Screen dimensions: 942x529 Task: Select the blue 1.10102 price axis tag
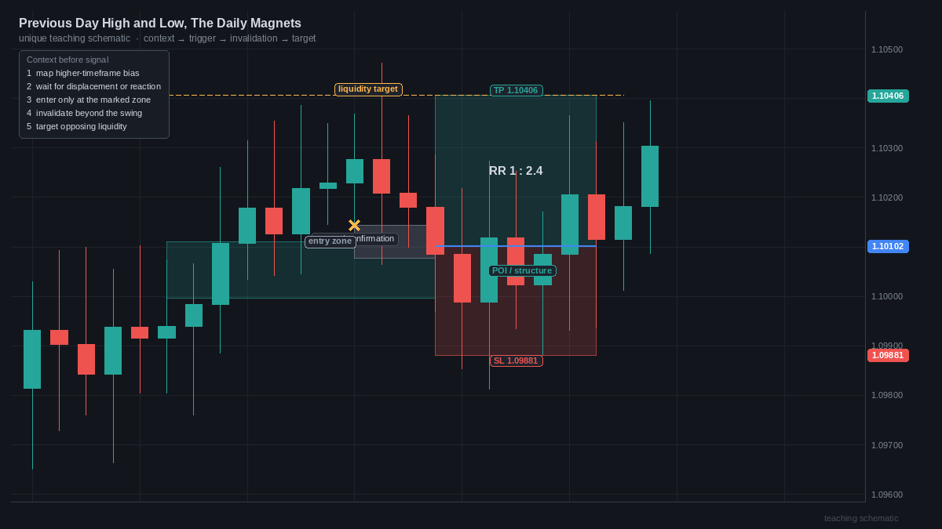(888, 246)
